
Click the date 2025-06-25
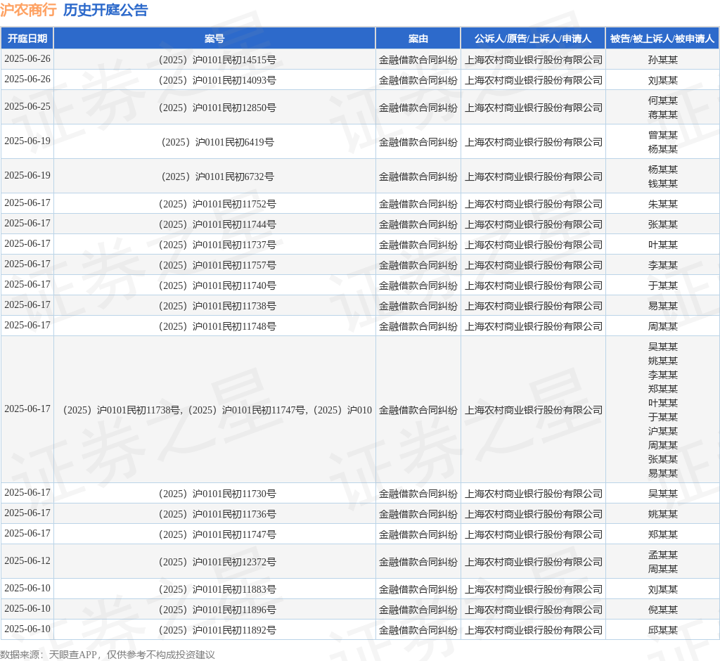27,107
